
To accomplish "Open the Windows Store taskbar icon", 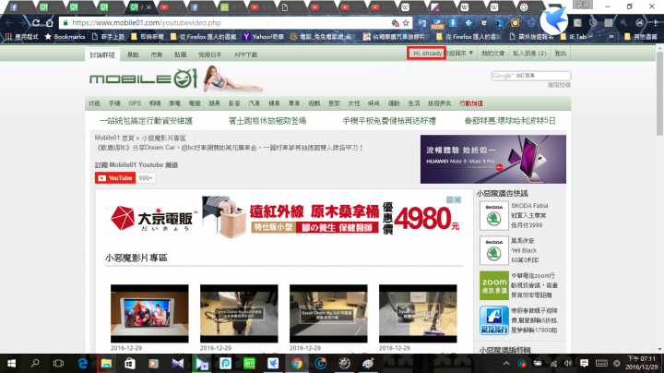I will (130, 363).
